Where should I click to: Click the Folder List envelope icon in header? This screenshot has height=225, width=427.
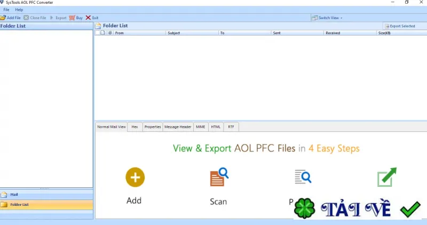(x=98, y=26)
